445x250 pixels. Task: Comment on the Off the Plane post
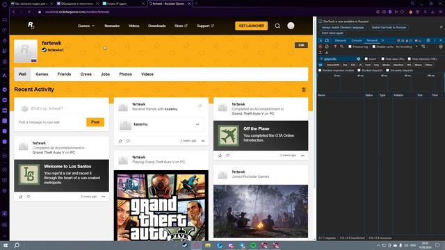point(227,156)
